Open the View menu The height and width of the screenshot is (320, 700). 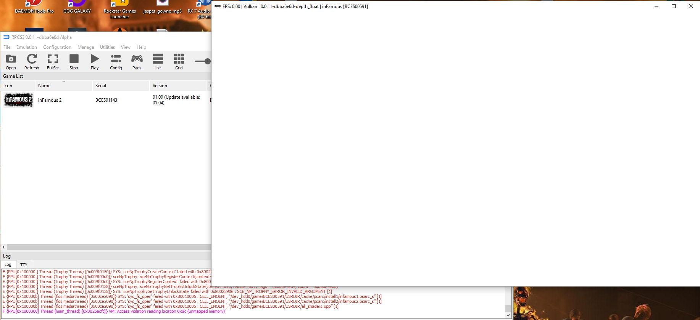pyautogui.click(x=126, y=47)
